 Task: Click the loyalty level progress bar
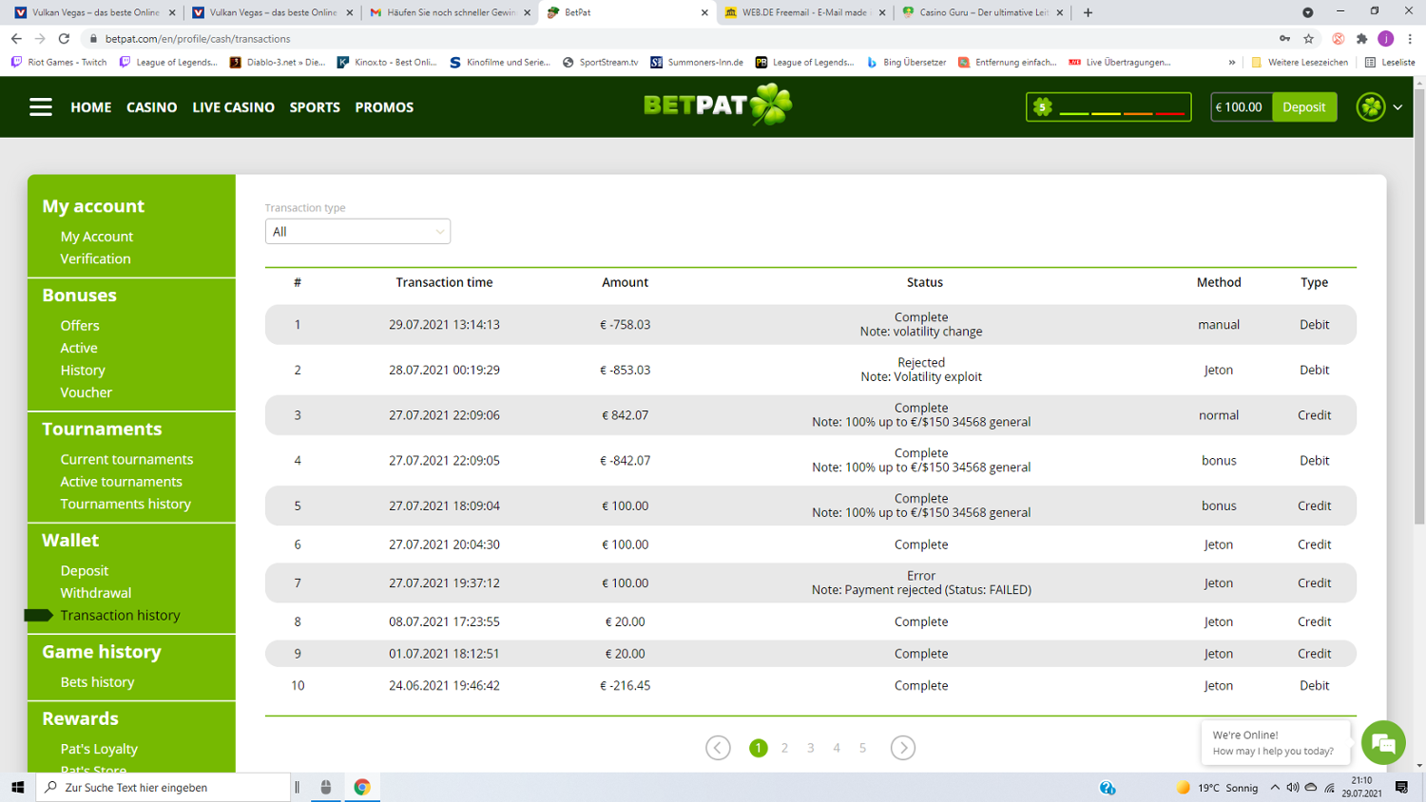pos(1108,107)
